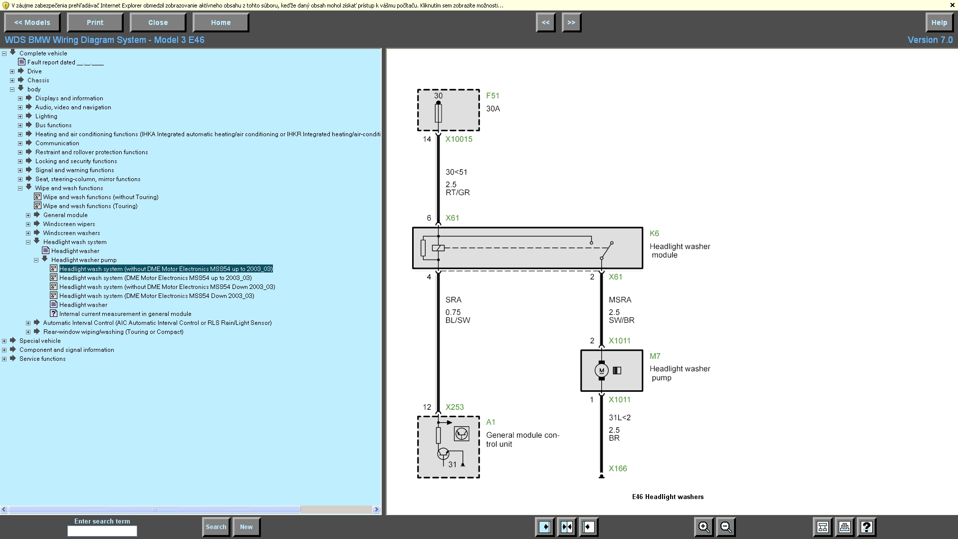Open Wipe and wash functions (Touring) document
Viewport: 958px width, 539px height.
pyautogui.click(x=90, y=206)
